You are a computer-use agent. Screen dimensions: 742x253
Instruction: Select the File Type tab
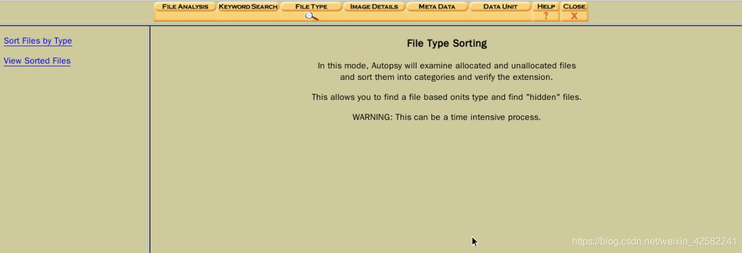pos(311,7)
